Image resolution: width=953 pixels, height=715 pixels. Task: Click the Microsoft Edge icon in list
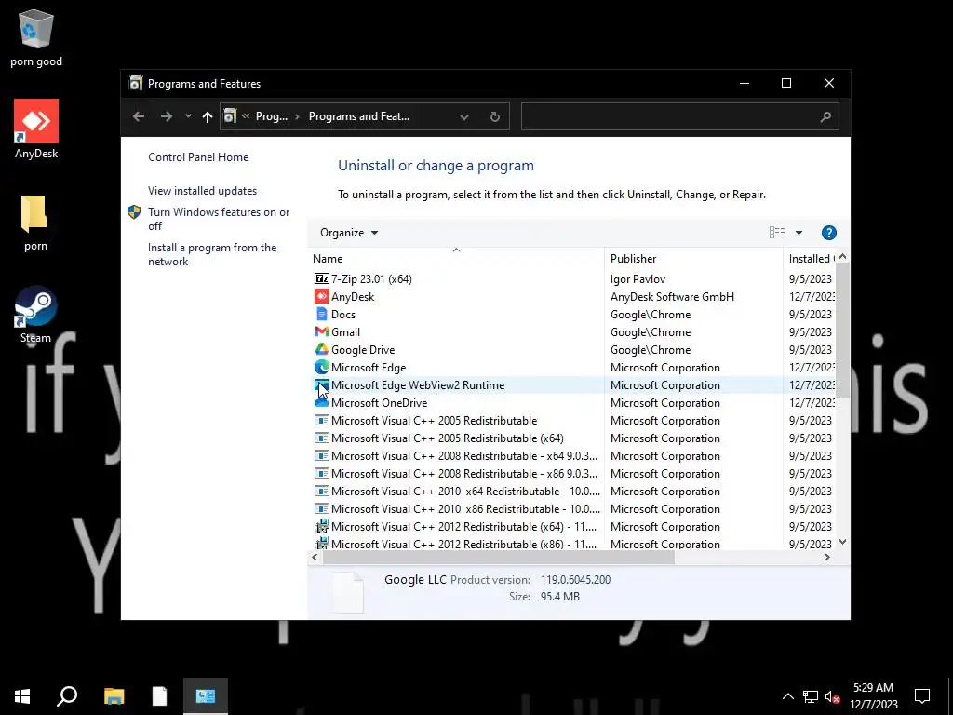(x=321, y=367)
